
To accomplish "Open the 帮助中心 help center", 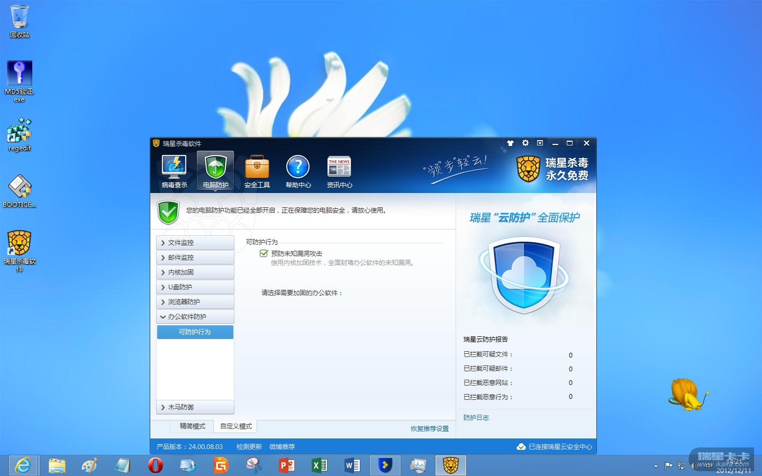I will pos(298,171).
